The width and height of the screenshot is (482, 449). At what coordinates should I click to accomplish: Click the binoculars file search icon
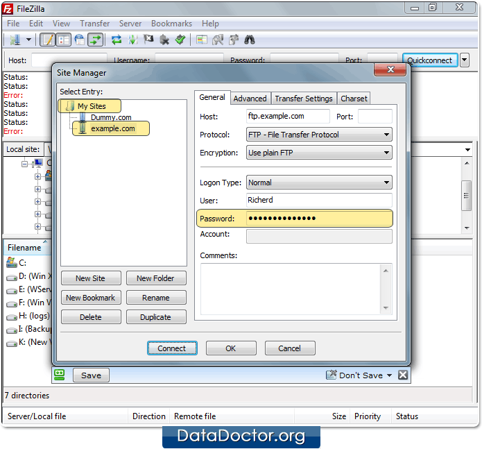pyautogui.click(x=250, y=40)
